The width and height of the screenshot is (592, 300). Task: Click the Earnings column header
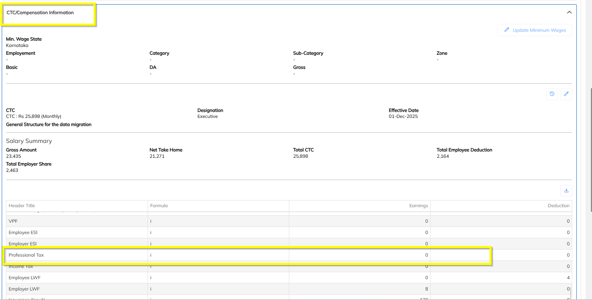[x=419, y=206]
